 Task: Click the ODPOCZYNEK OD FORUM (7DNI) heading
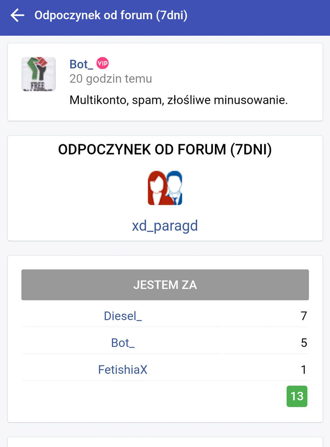pos(165,149)
